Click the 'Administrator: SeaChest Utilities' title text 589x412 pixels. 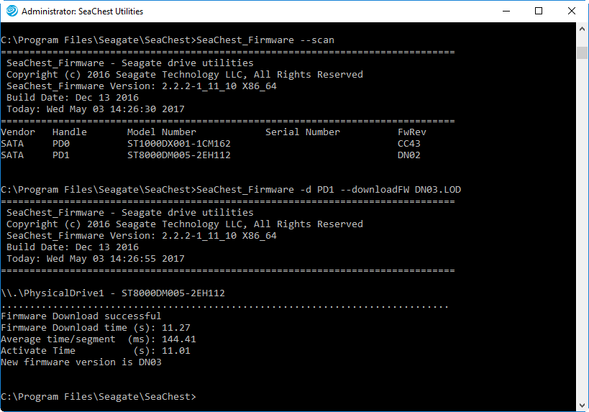click(x=82, y=12)
